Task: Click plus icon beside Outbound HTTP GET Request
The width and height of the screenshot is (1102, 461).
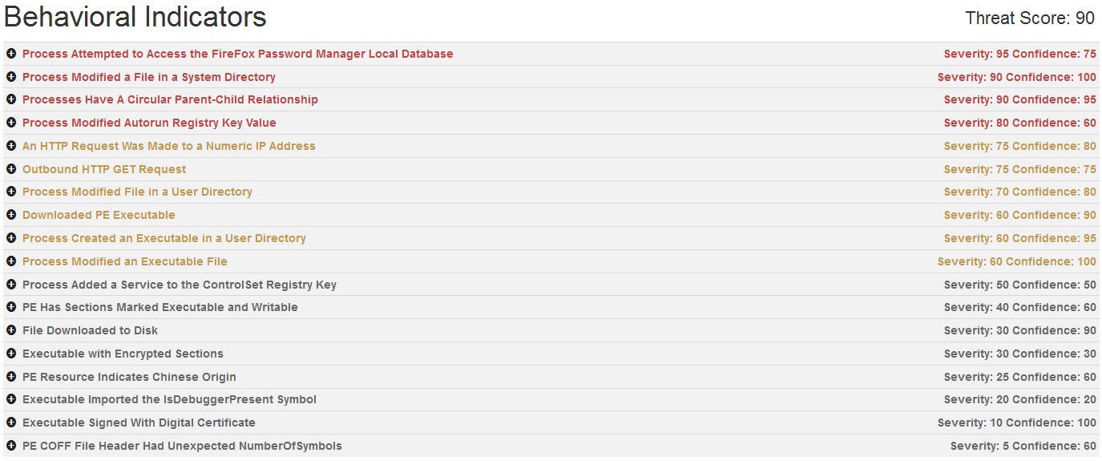Action: tap(11, 169)
